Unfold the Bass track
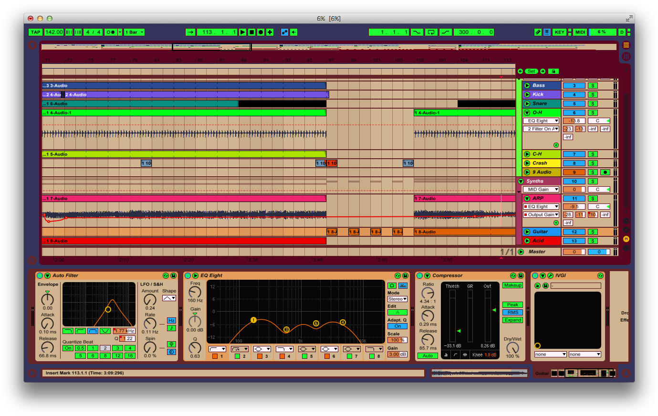The image size is (658, 416). [527, 86]
